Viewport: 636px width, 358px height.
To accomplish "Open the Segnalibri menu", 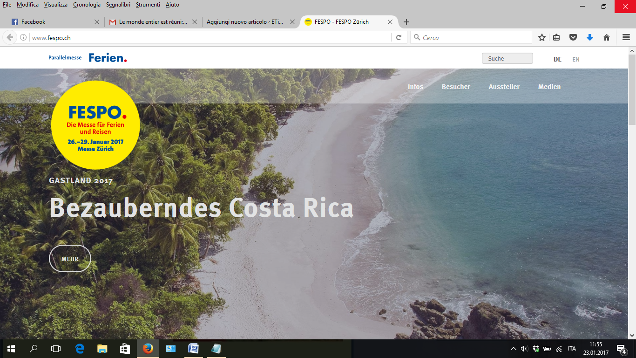I will tap(118, 5).
